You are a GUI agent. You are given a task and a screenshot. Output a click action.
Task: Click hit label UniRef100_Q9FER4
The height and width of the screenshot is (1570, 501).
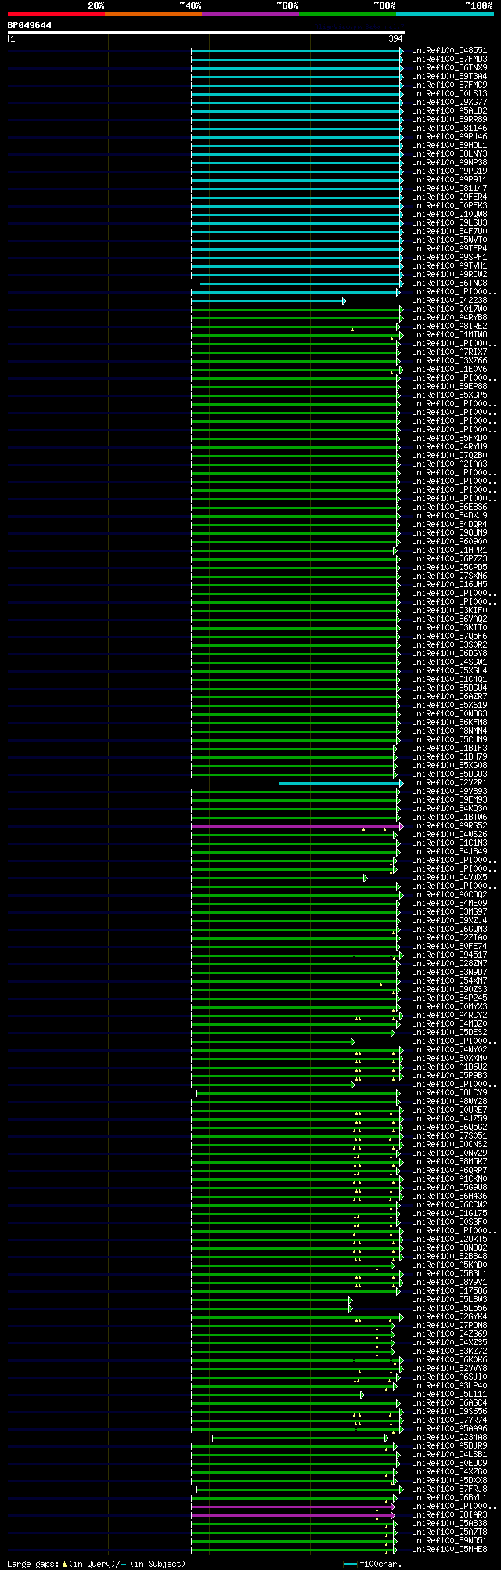(x=449, y=197)
